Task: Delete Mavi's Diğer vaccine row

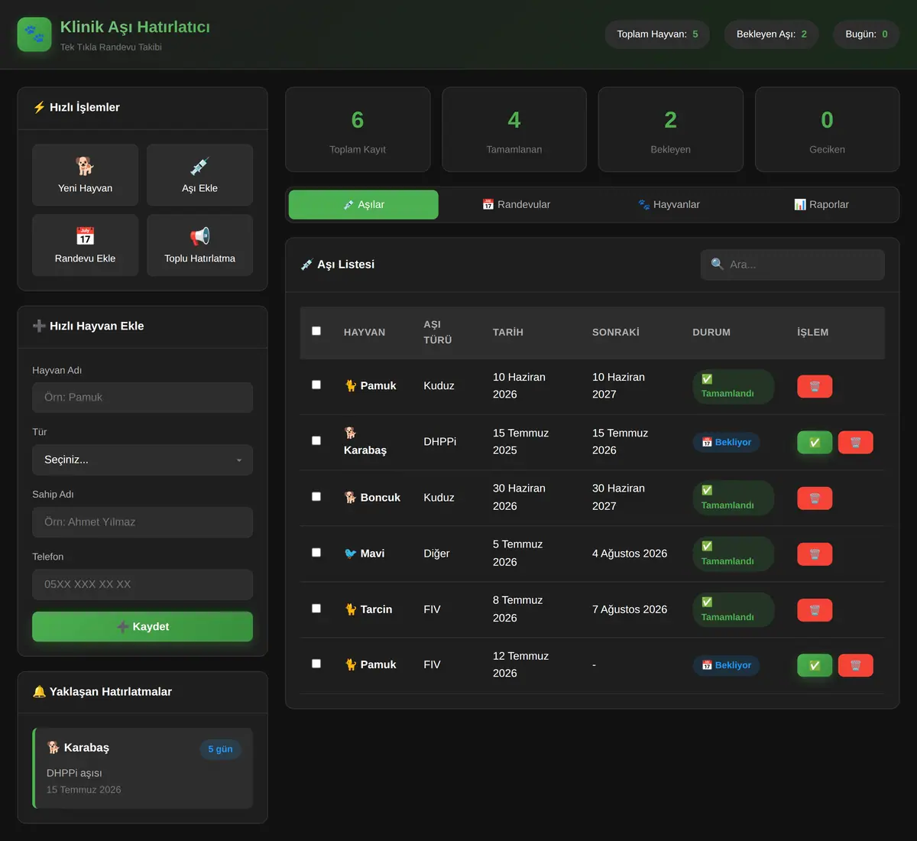Action: pyautogui.click(x=815, y=554)
